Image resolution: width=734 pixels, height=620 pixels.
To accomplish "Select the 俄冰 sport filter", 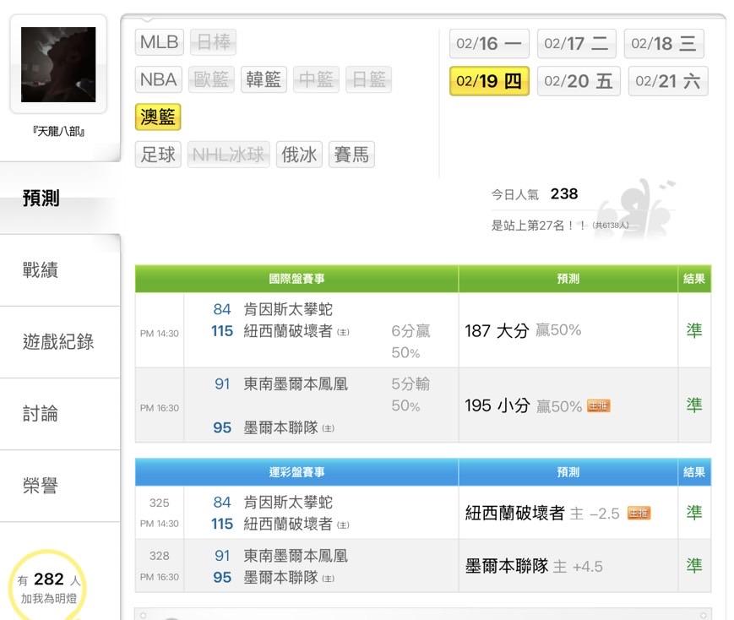I will (299, 155).
